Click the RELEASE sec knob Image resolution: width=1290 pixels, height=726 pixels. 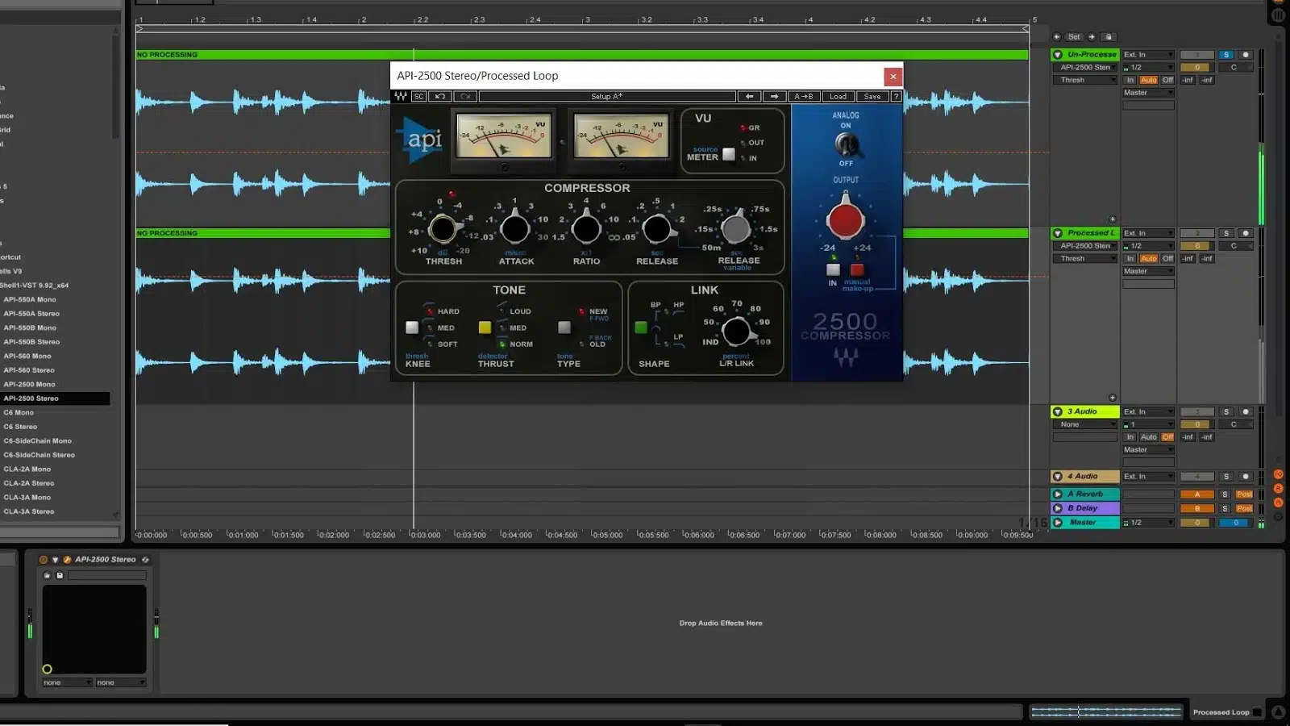[656, 229]
